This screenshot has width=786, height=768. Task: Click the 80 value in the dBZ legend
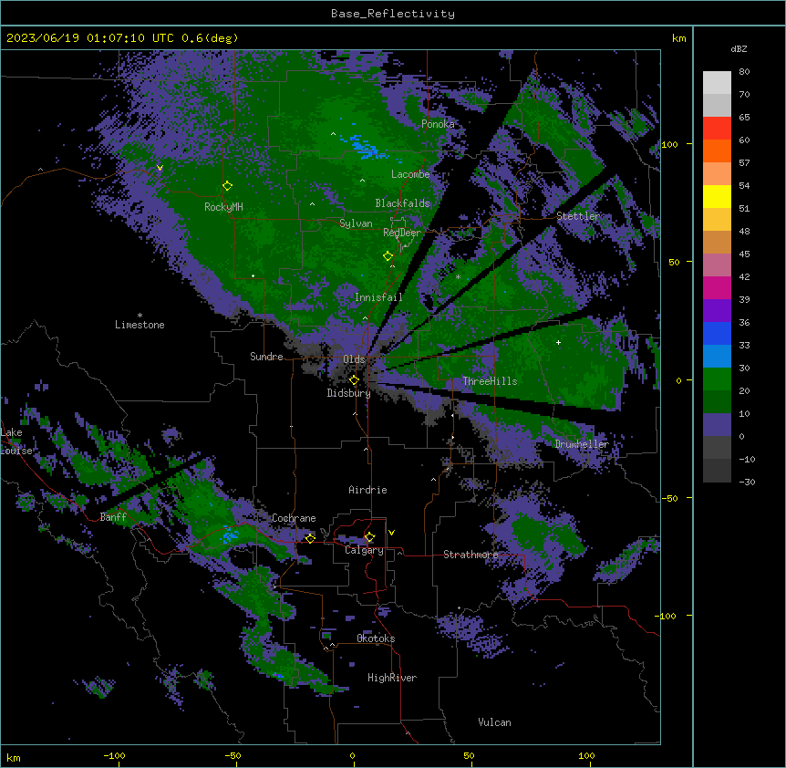click(x=744, y=72)
